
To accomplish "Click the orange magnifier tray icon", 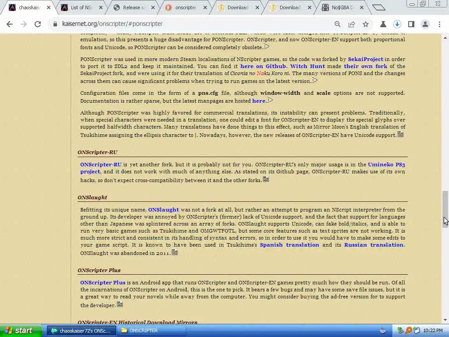I will (x=409, y=331).
